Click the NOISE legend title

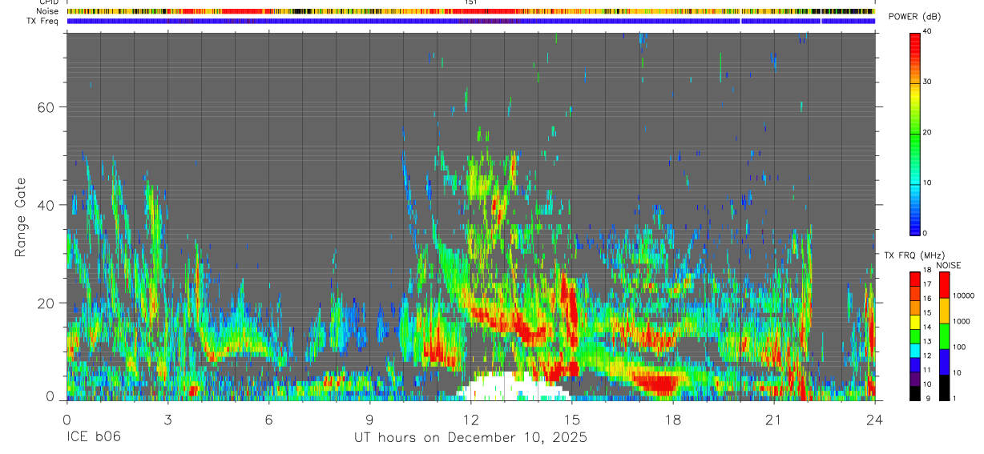949,265
